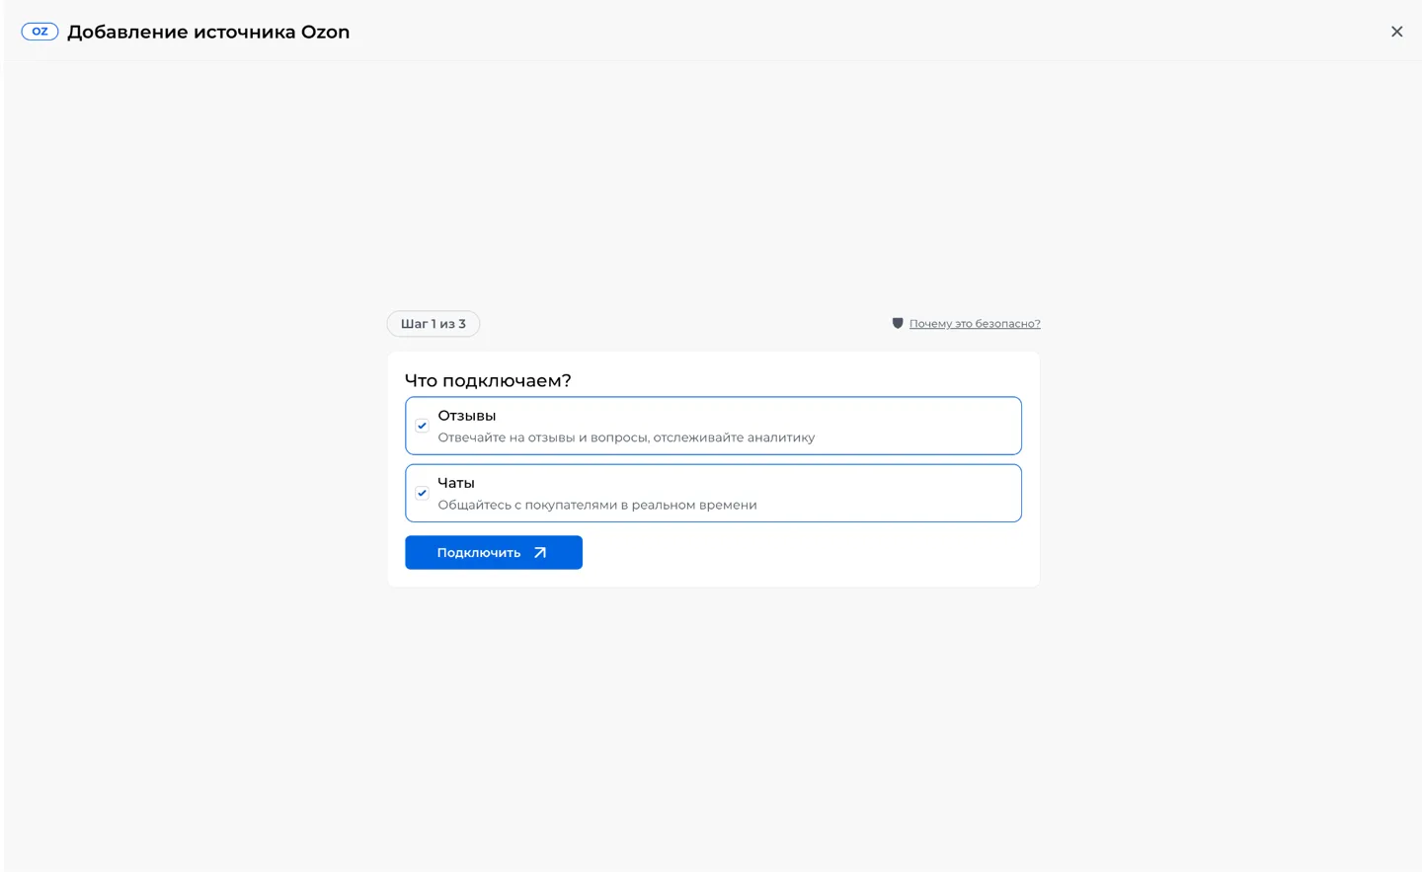The image size is (1422, 872).
Task: Toggle the Чаты card by its empty right side
Action: tap(889, 493)
